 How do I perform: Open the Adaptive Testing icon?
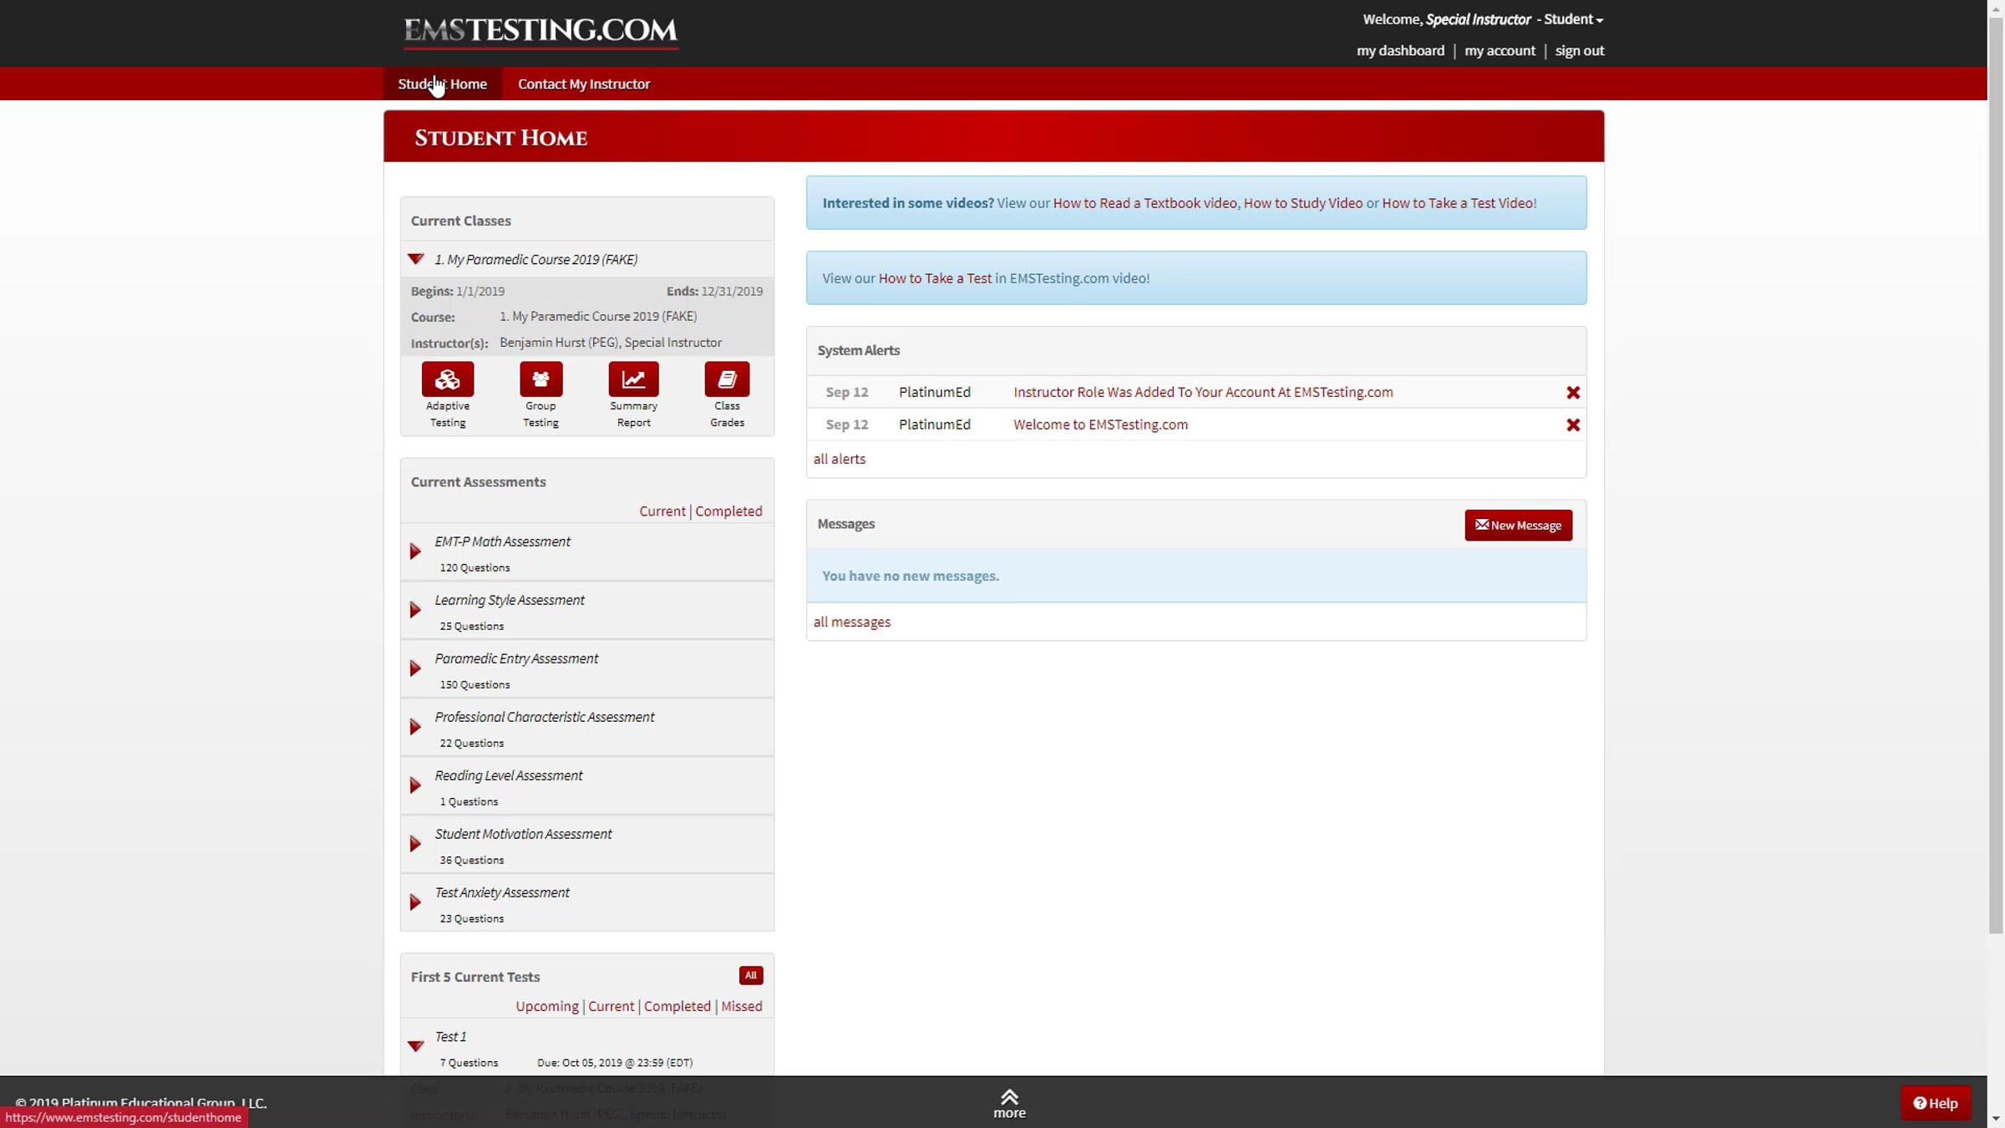coord(447,379)
